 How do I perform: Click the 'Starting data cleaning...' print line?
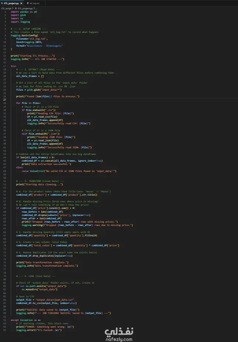39,184
